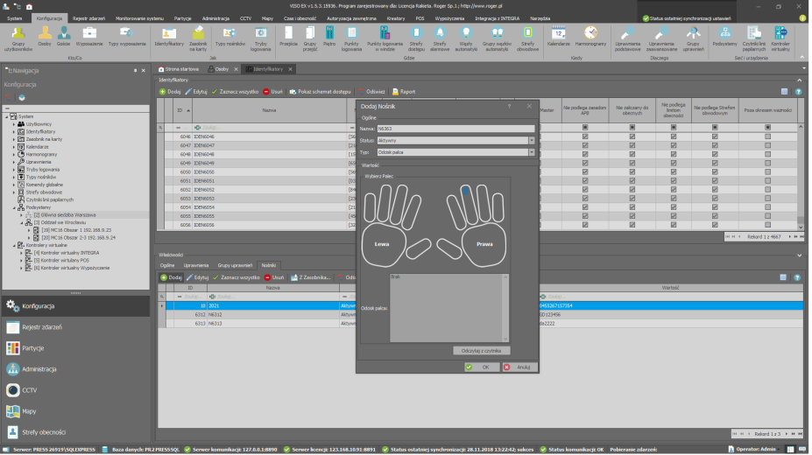The height and width of the screenshot is (455, 812).
Task: Open the Administracja menu tab
Action: (215, 17)
